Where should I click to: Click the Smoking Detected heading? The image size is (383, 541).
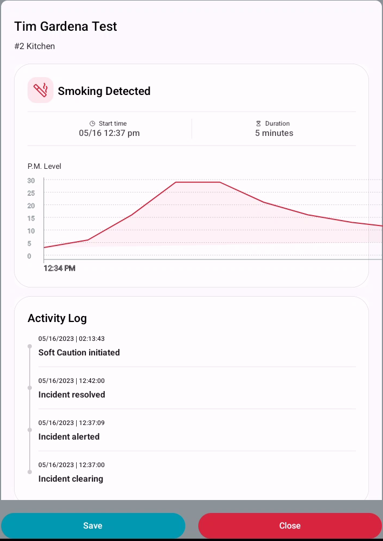104,91
